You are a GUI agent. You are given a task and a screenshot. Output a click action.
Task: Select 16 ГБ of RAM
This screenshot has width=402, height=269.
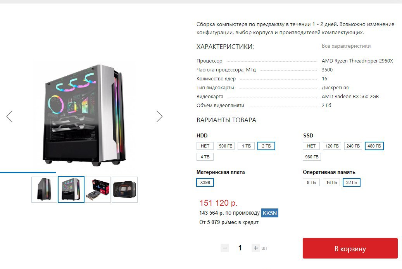(331, 182)
